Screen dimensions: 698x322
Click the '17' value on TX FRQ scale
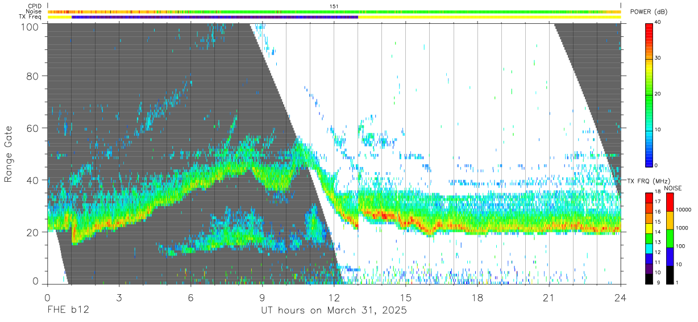658,202
